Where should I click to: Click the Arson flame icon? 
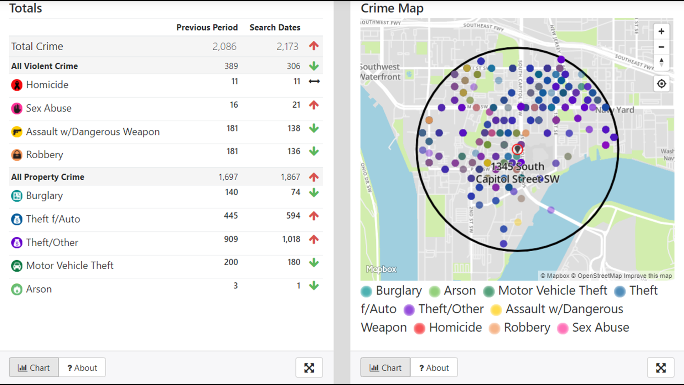coord(17,289)
